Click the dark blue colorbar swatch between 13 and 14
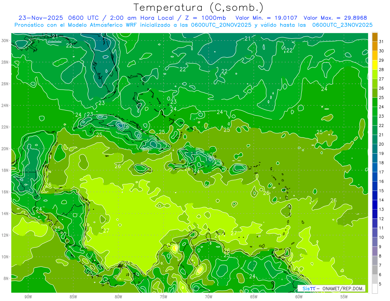Image resolution: width=390 pixels, height=301 pixels. 375,205
